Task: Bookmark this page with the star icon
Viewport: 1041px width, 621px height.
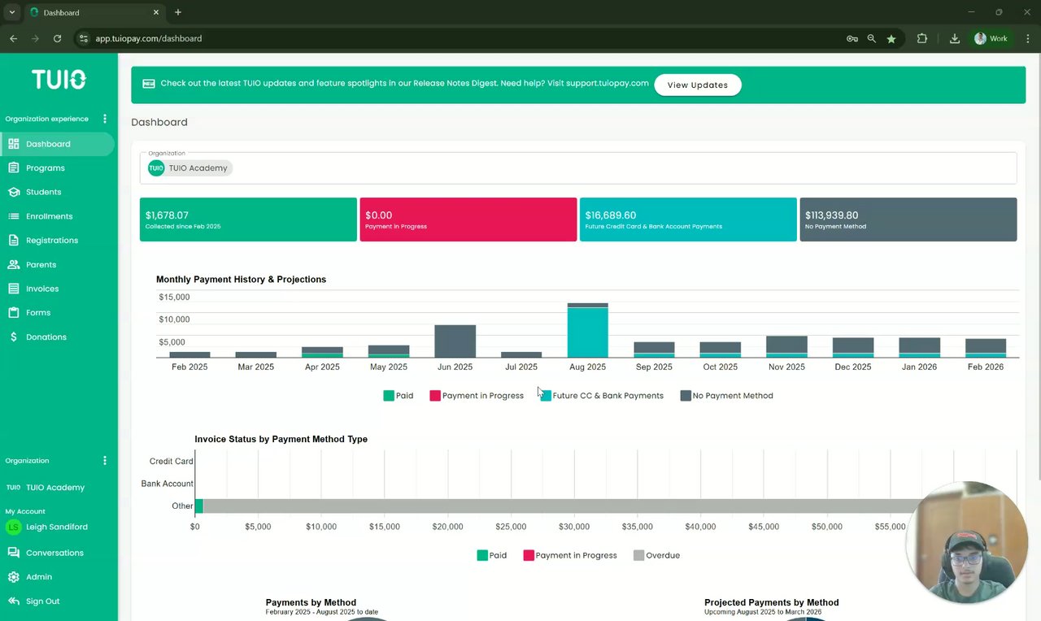Action: pyautogui.click(x=891, y=38)
